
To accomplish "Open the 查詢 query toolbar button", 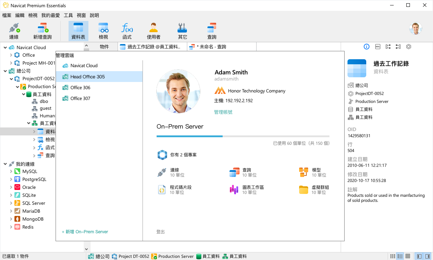I will pos(212,31).
